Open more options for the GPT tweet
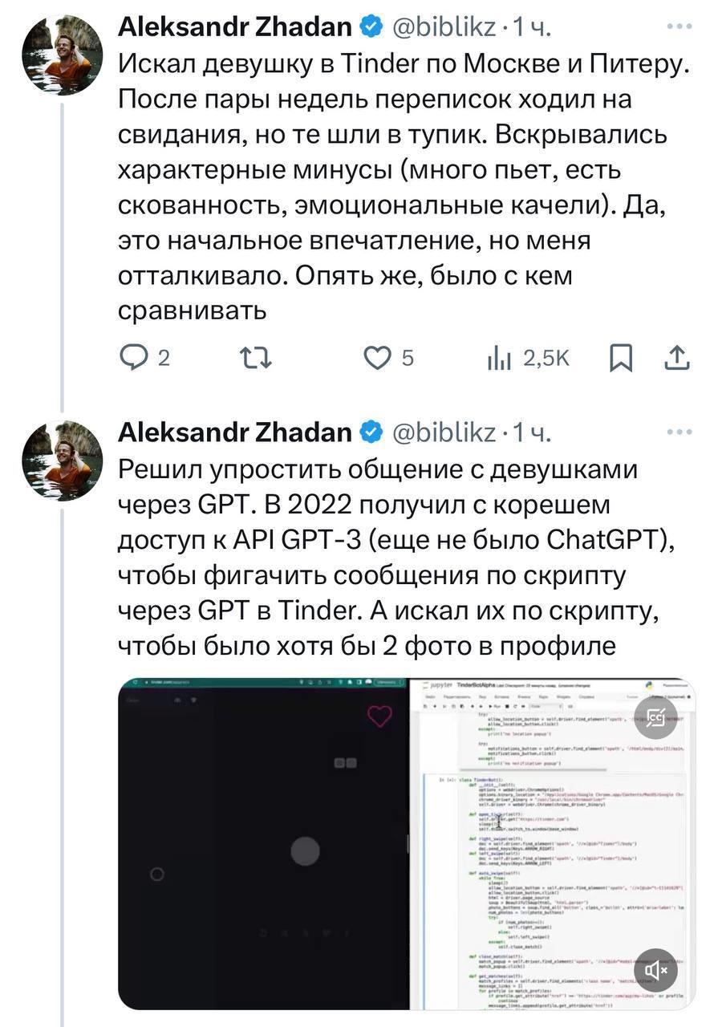Image resolution: width=718 pixels, height=1027 pixels. point(679,432)
